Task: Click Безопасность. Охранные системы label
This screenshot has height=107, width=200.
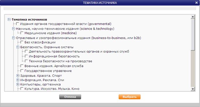Action: click(x=47, y=47)
